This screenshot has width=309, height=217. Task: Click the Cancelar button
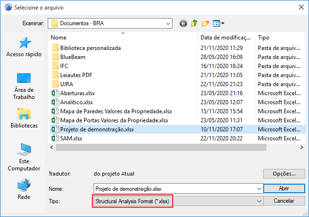click(284, 201)
